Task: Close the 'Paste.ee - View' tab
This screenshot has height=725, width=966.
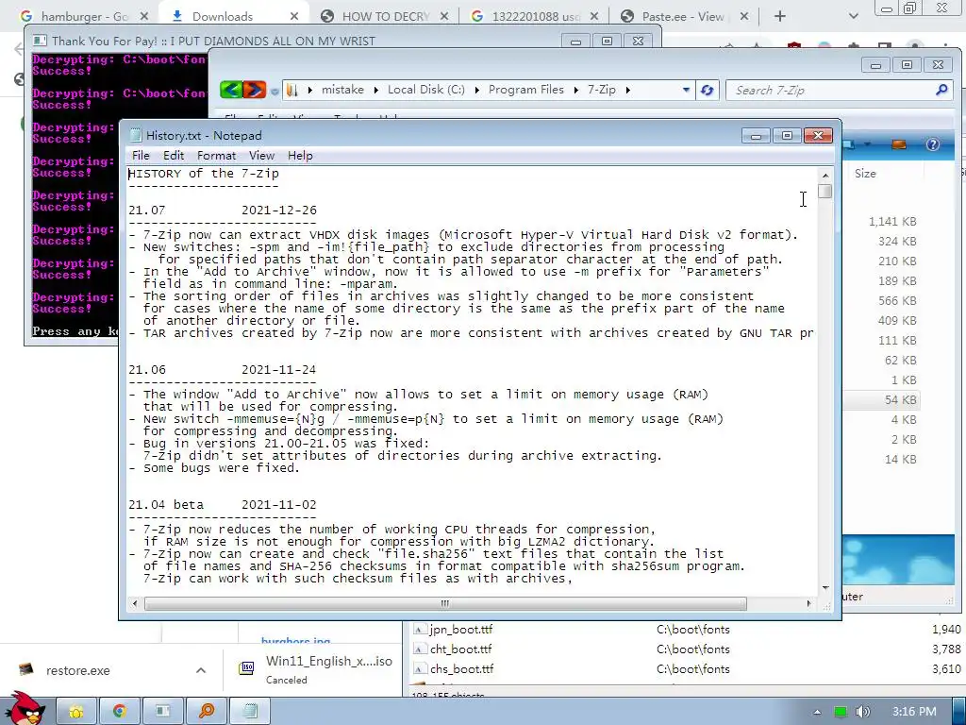Action: point(744,17)
